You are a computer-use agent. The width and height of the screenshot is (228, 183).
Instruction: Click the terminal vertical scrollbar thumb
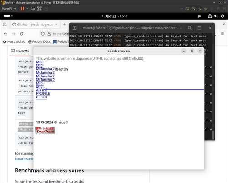(213, 135)
